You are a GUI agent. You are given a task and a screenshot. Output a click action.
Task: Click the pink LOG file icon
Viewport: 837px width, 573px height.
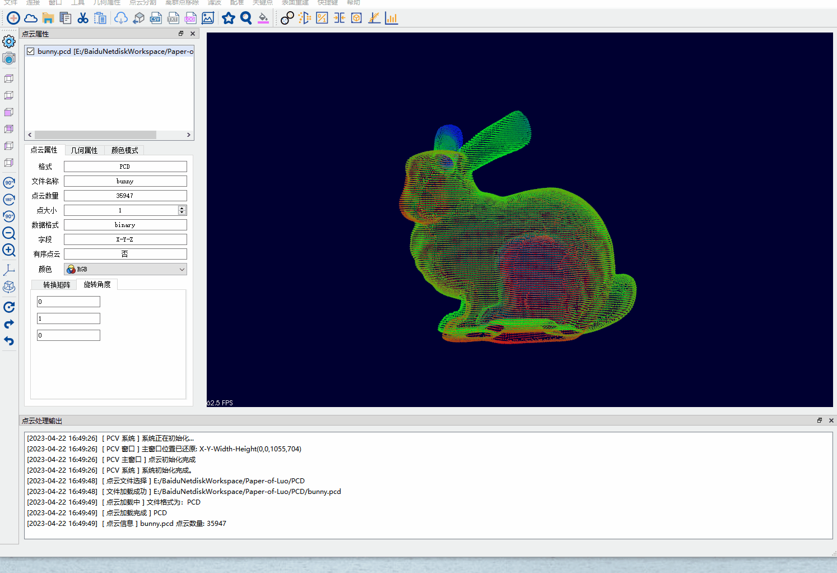coord(190,19)
